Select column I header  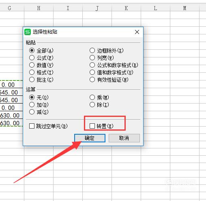68,8
